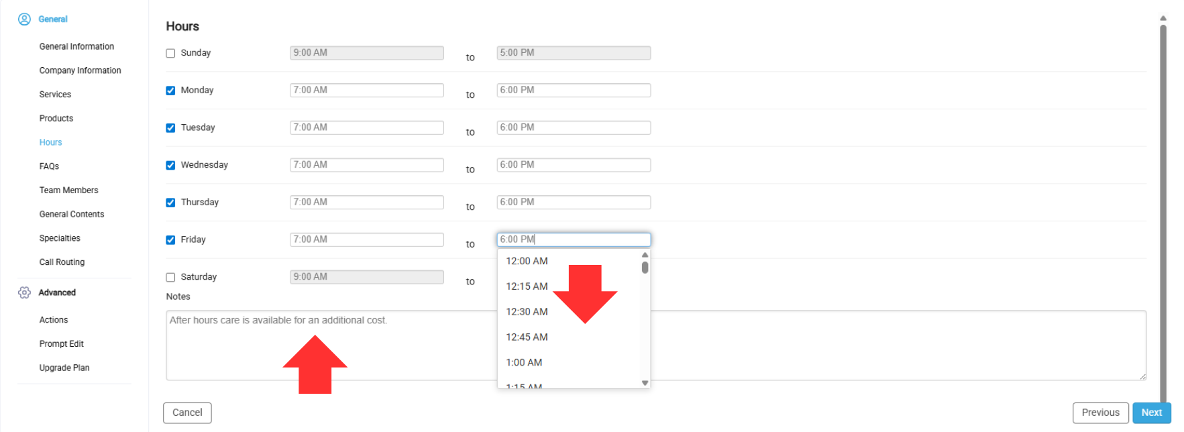Enable the Sunday checkbox
Screen dimensions: 1184x432
point(170,54)
